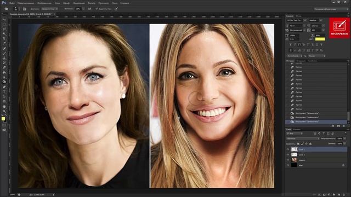Toggle lock image pixels
Image resolution: width=351 pixels, height=197 pixels.
pyautogui.click(x=302, y=143)
